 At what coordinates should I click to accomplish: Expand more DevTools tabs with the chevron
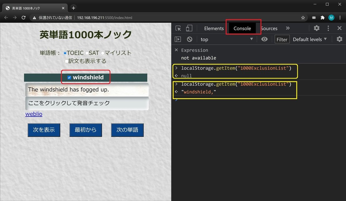pyautogui.click(x=287, y=28)
